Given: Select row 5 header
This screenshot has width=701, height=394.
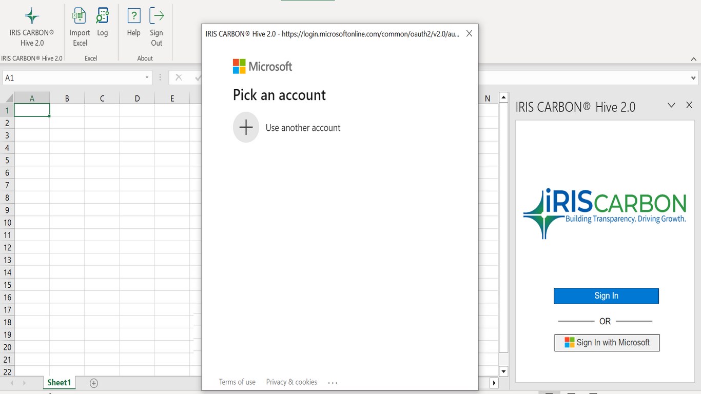Looking at the screenshot, I should 7,160.
